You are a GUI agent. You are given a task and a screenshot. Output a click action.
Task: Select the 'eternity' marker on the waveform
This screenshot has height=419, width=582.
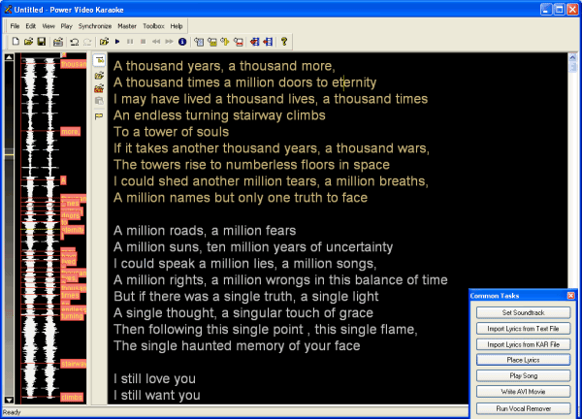coord(73,230)
